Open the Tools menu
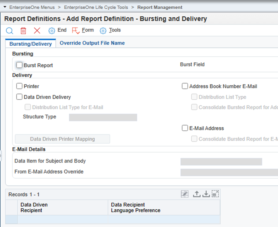 (x=115, y=30)
